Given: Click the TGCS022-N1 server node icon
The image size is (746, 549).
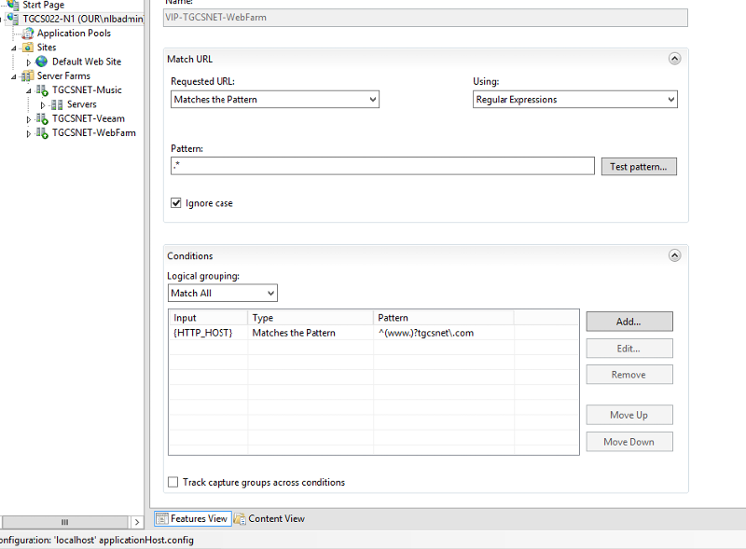Looking at the screenshot, I should 13,19.
